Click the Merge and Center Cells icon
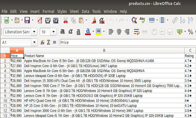Screen dimensions: 196x118 145,32
